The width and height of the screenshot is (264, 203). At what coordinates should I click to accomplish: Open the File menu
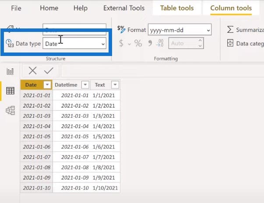(16, 8)
